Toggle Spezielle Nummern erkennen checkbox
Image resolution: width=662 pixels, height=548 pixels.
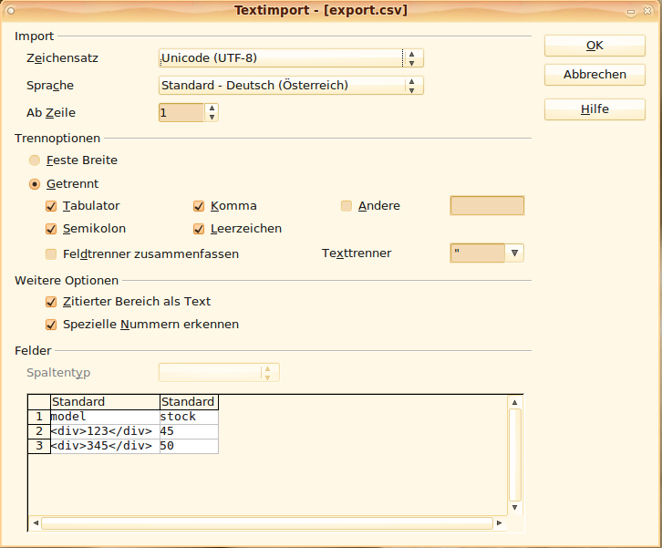pyautogui.click(x=51, y=325)
